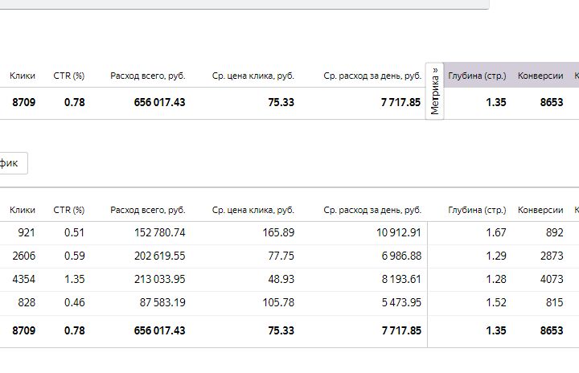Select the clicks value 828
Viewport: 579px width, 373px height.
(27, 302)
